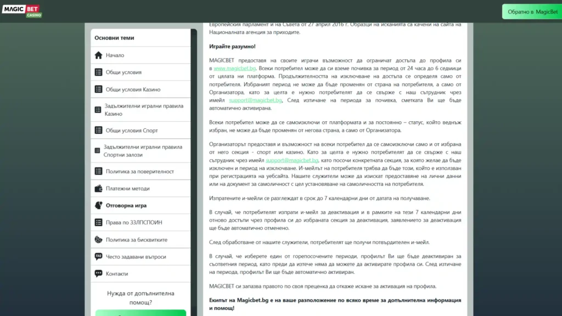The height and width of the screenshot is (316, 562).
Task: Select the active Отговорна игра item
Action: pos(140,205)
